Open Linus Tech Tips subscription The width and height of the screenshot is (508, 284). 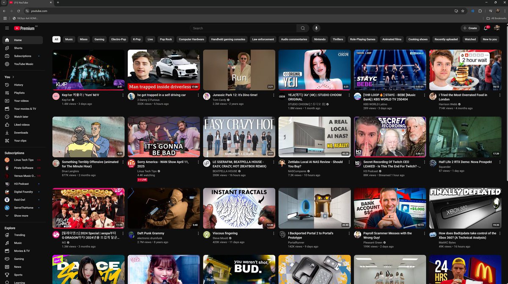22,160
